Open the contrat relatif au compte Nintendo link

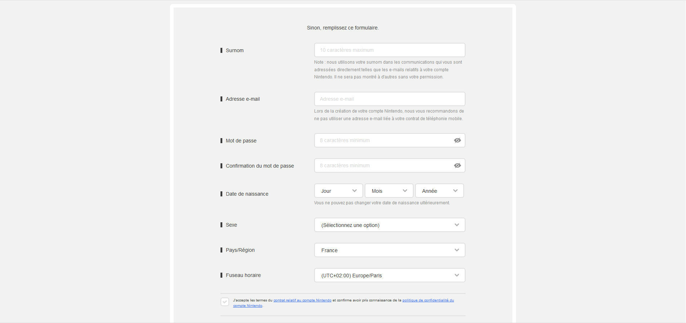click(x=302, y=300)
